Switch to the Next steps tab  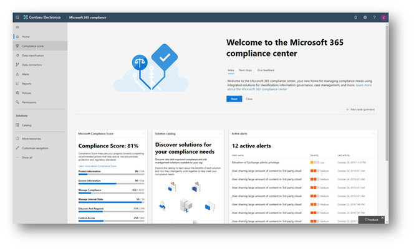click(x=245, y=70)
